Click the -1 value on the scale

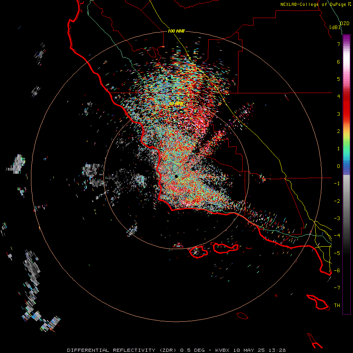click(x=337, y=184)
